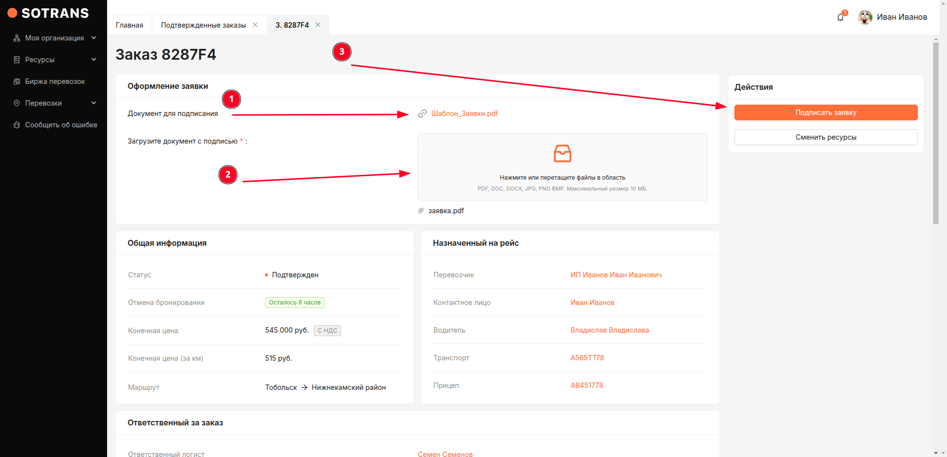Screen dimensions: 947x457
Task: Expand the Перевозки sidebar section
Action: click(x=54, y=103)
